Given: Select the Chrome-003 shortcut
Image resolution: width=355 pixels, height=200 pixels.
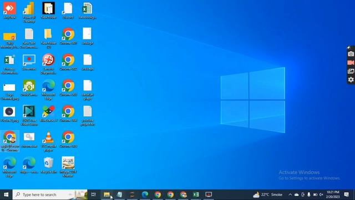Looking at the screenshot, I should (x=68, y=88).
